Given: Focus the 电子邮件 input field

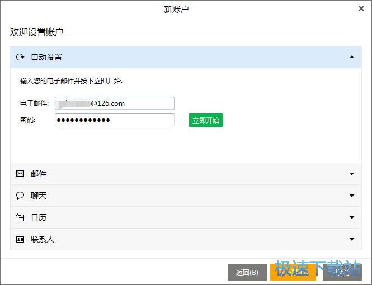Looking at the screenshot, I should point(115,103).
